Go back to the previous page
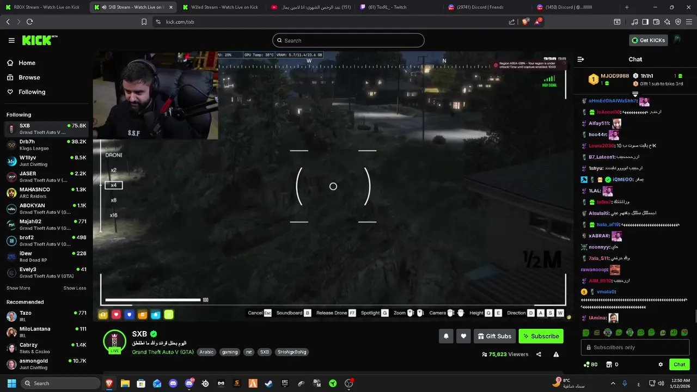Viewport: 697px width, 392px height. (x=8, y=22)
